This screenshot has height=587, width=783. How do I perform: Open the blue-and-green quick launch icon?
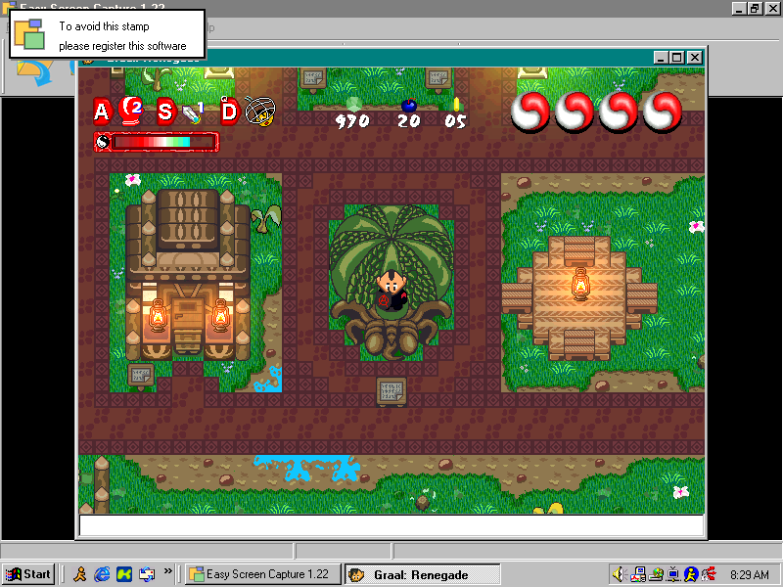[124, 574]
